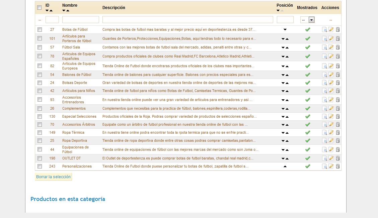Edit the Bolsas Deporte category
This screenshot has height=218, width=378.
click(331, 83)
